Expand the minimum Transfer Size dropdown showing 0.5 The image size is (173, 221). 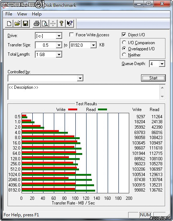[59, 45]
